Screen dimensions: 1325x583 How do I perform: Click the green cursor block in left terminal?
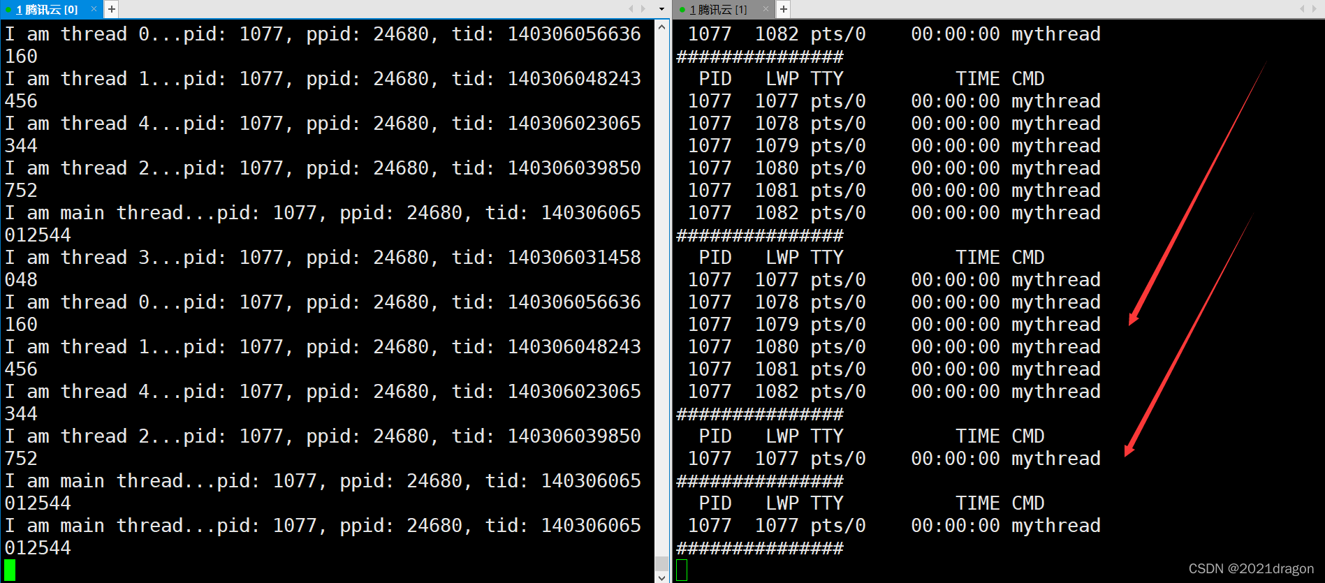tap(10, 570)
